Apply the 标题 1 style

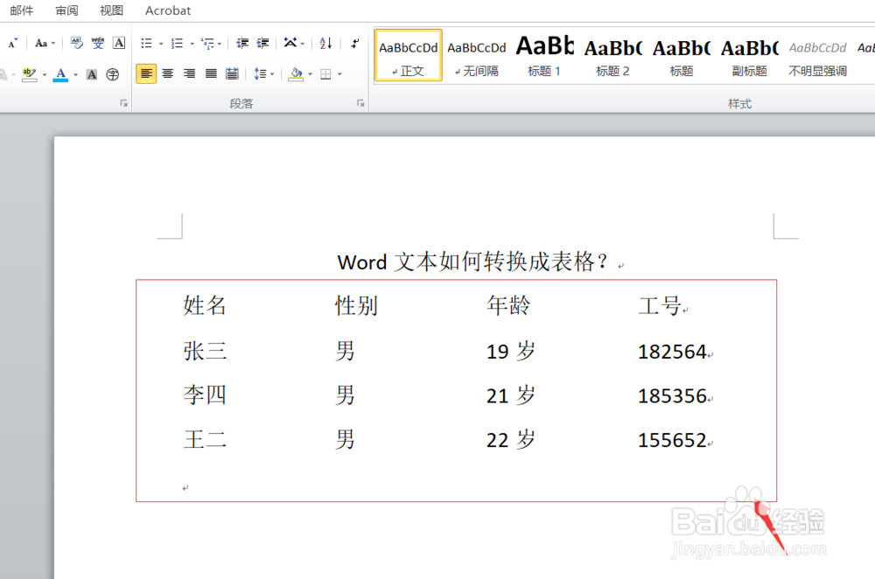point(544,52)
